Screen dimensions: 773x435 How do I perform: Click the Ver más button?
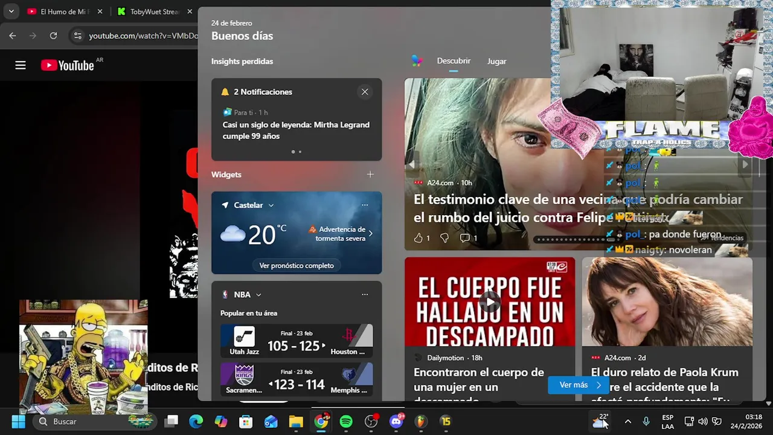click(579, 385)
